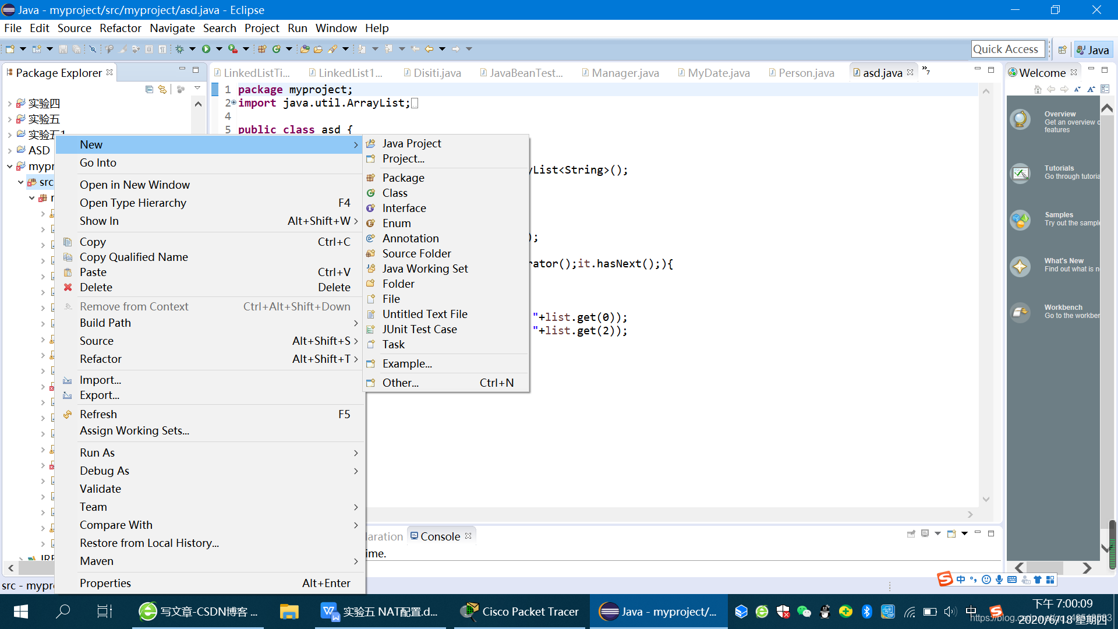Click the New Java Class toolbar icon
Image resolution: width=1118 pixels, height=629 pixels.
click(x=277, y=50)
